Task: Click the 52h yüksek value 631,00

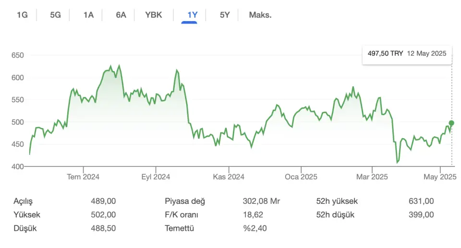Action: pos(421,201)
